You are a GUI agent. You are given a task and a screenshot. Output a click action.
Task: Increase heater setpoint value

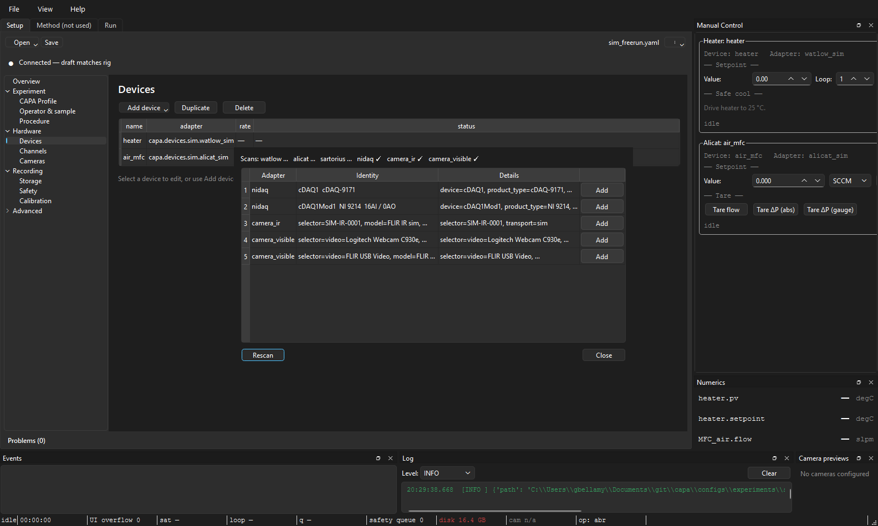point(791,79)
